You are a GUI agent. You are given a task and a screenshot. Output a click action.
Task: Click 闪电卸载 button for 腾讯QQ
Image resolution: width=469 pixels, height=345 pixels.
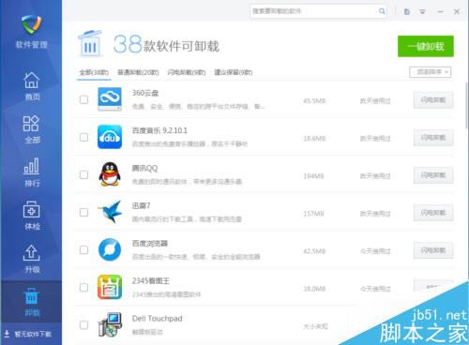pyautogui.click(x=433, y=175)
